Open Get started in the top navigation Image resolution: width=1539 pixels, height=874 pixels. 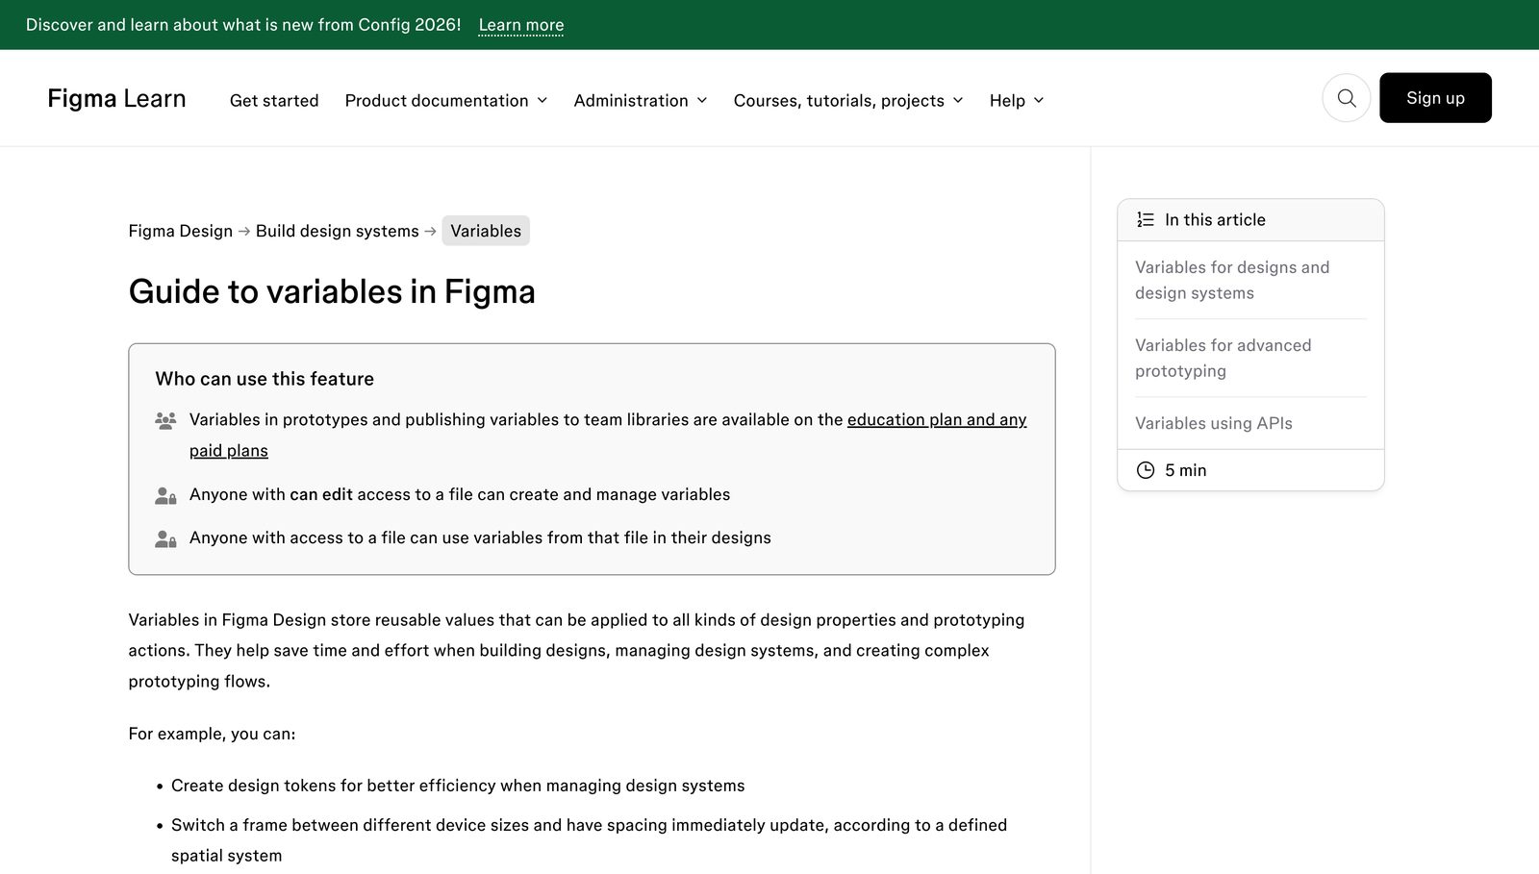pyautogui.click(x=274, y=100)
